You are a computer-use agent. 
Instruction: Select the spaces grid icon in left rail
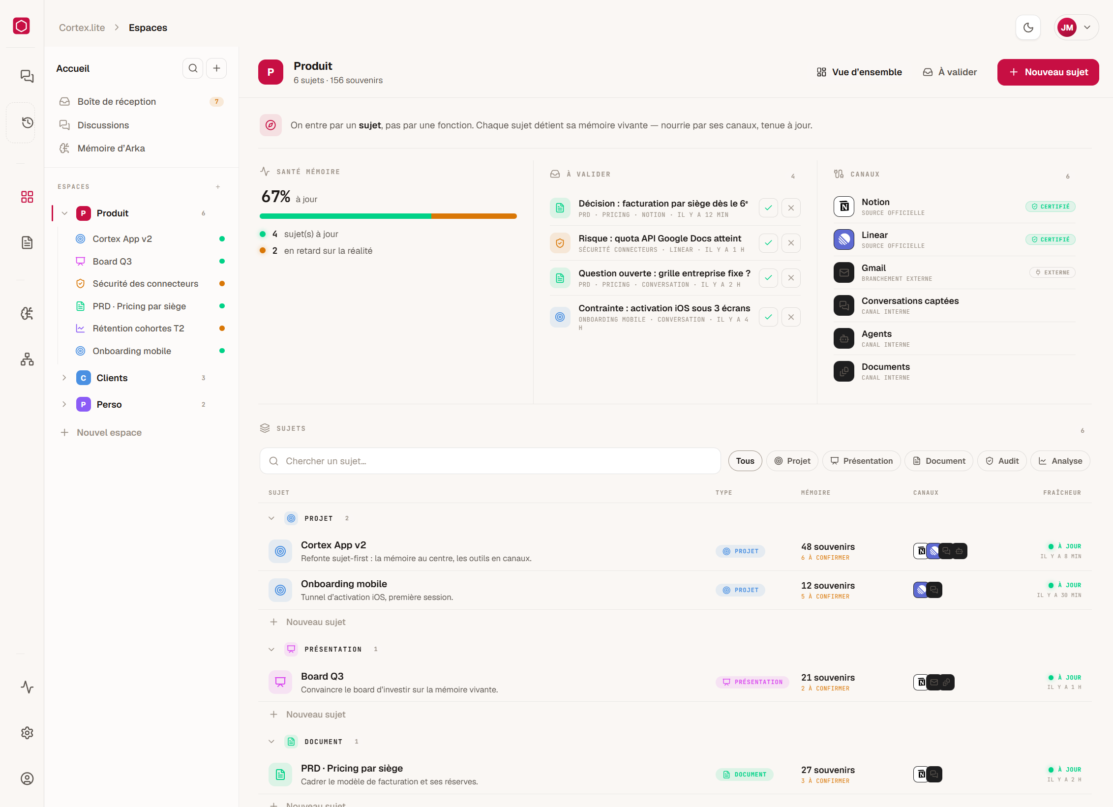(27, 197)
